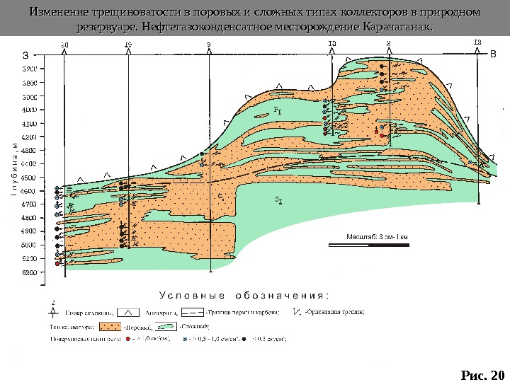
Task: Click the black dot density symbol in the legend
Action: pyautogui.click(x=244, y=339)
